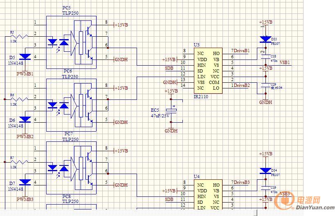Select diode D6 symbol

(25, 119)
